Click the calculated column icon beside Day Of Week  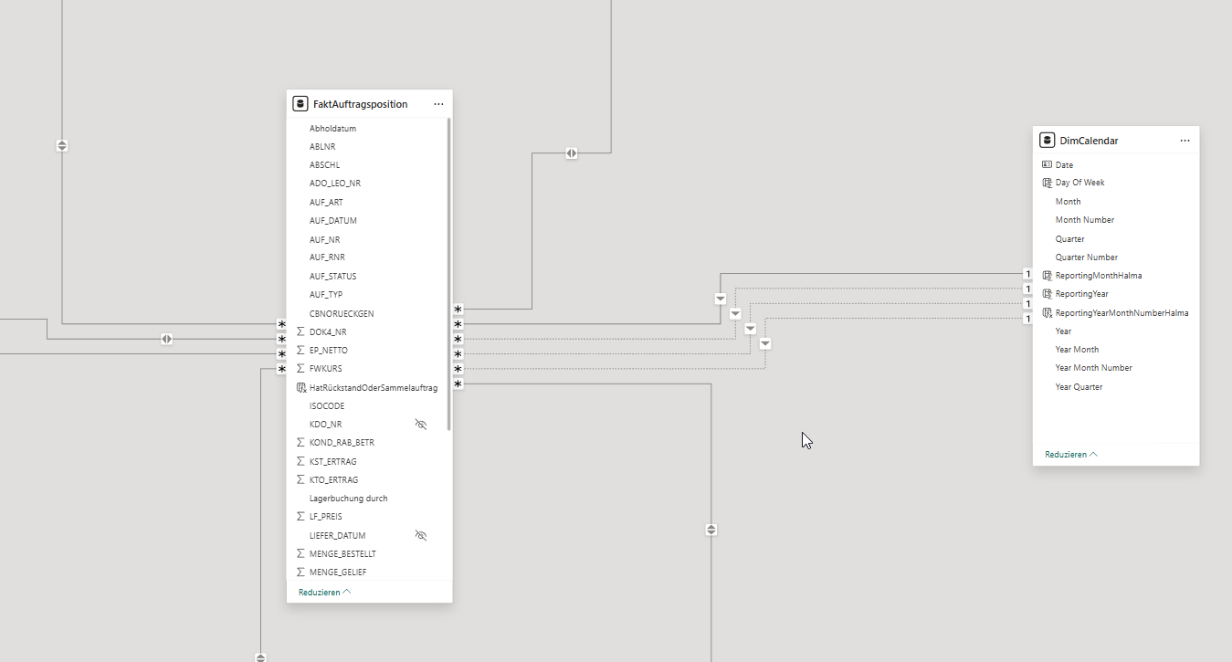(1047, 183)
